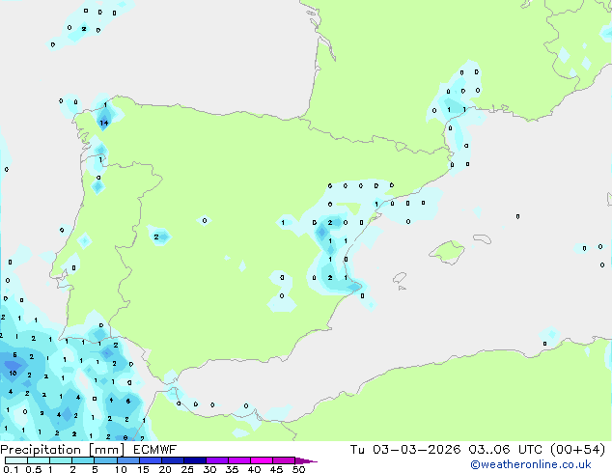Click the 40–45 mm magenta legend swatch
This screenshot has height=473, width=612.
[262, 460]
